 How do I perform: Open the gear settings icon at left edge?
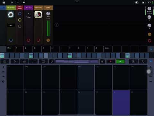[x=3, y=82]
